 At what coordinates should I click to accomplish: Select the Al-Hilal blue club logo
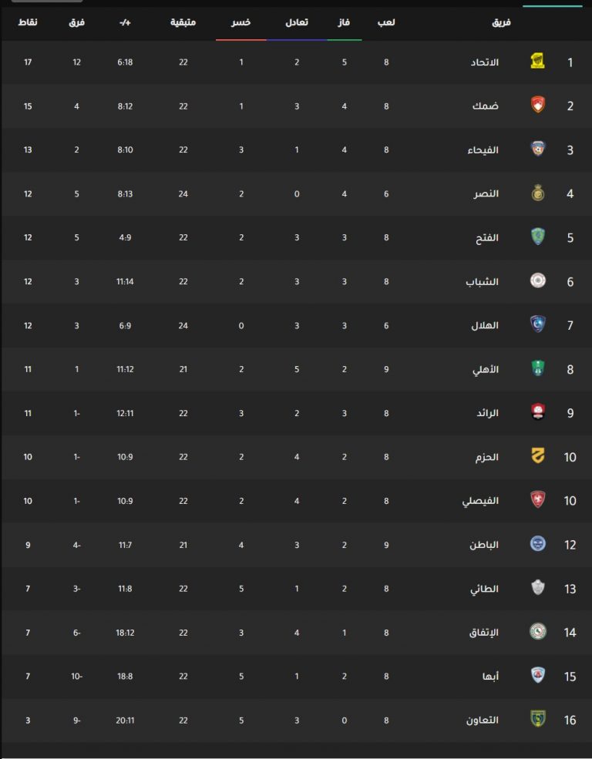[x=538, y=325]
